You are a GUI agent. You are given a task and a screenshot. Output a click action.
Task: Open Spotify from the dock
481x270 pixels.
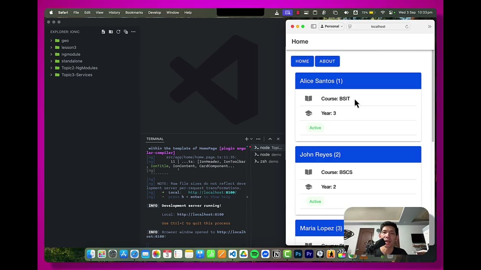(x=254, y=254)
